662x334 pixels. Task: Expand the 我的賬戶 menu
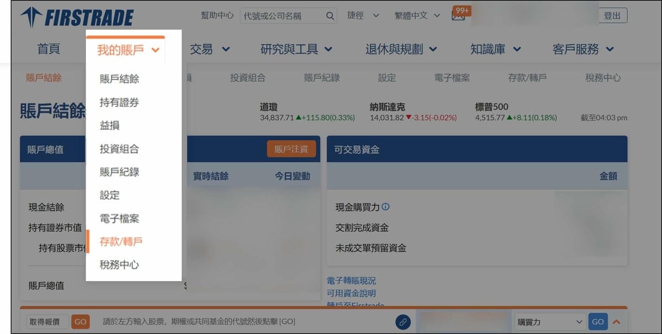[x=128, y=50]
